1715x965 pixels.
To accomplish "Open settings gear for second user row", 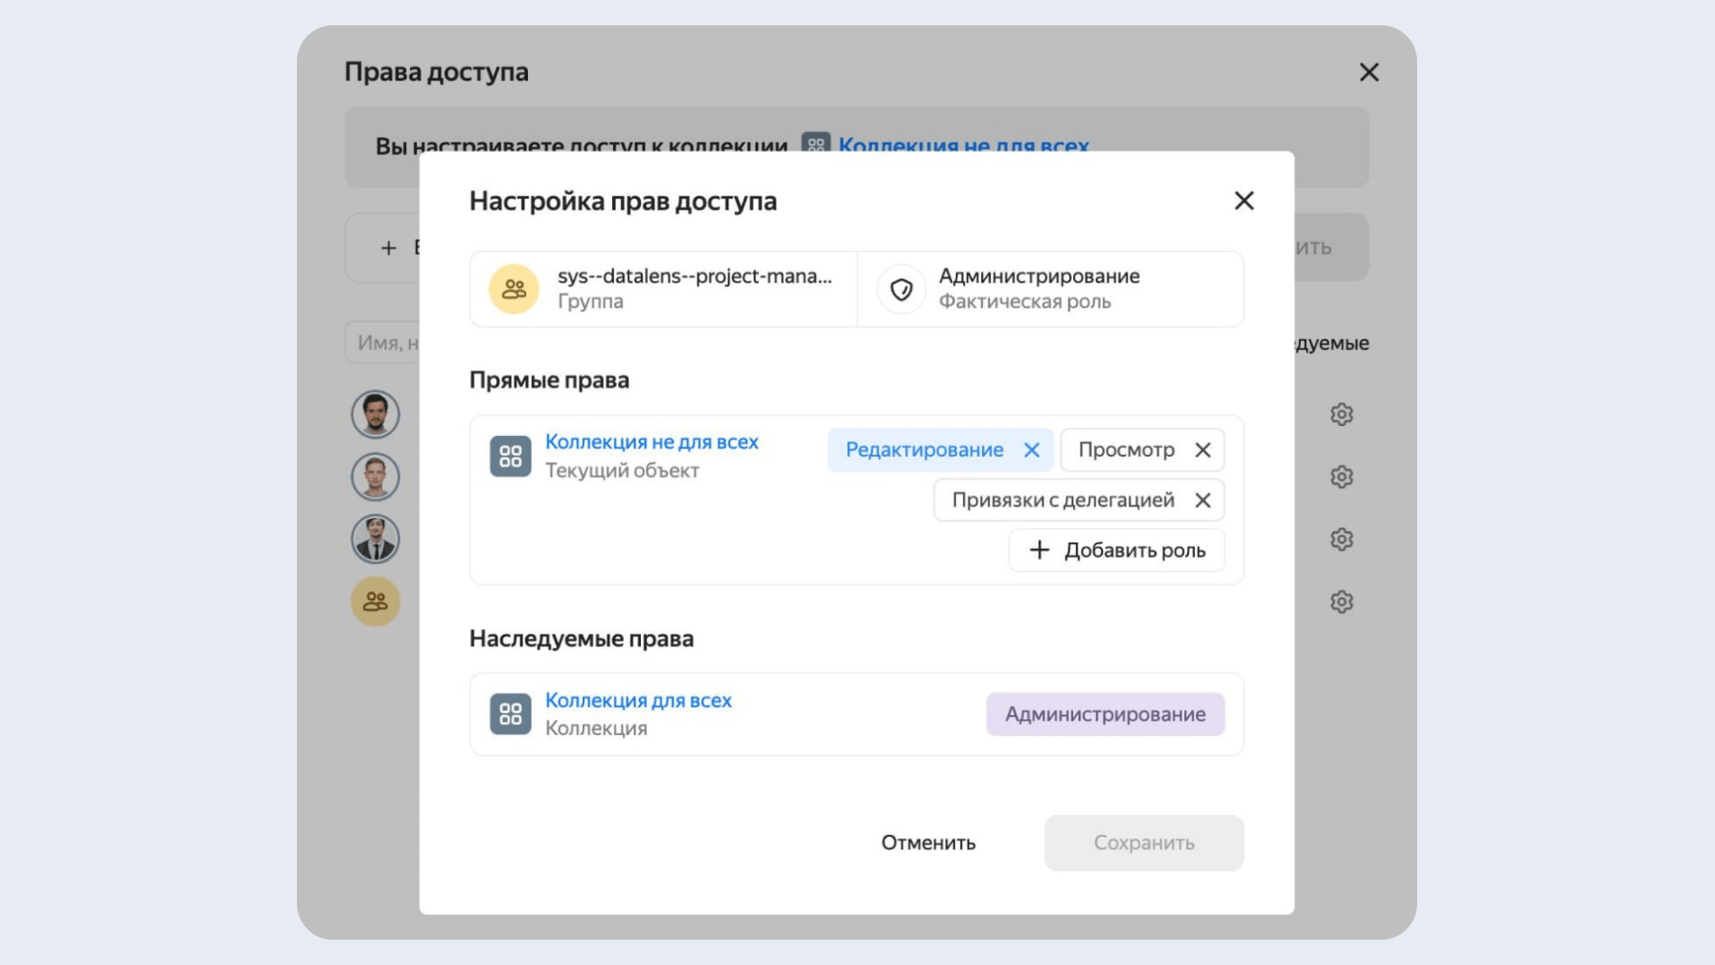I will coord(1341,477).
